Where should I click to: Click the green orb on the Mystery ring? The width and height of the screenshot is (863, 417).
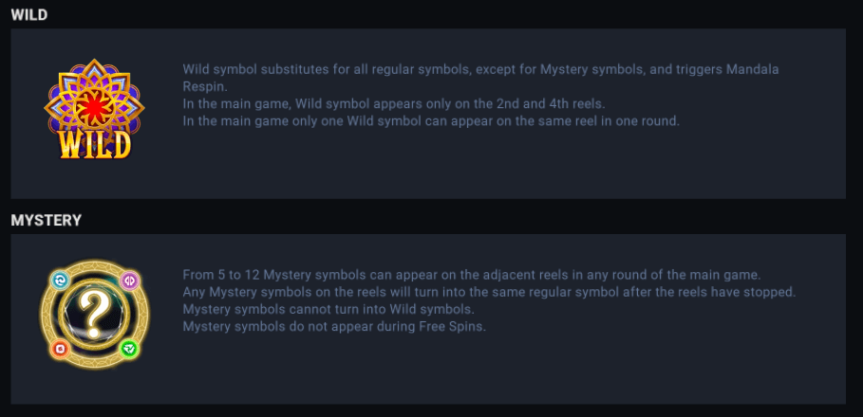tap(130, 350)
